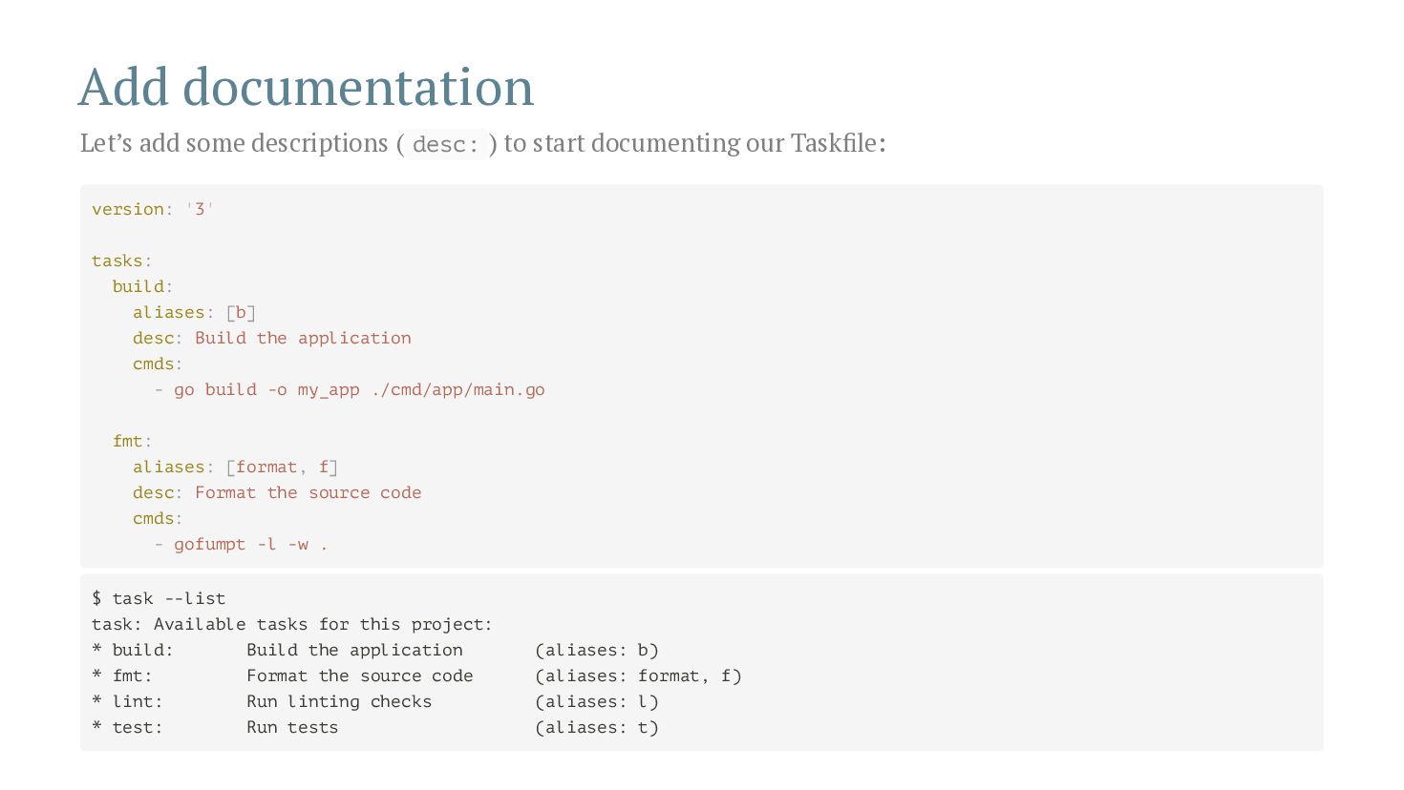This screenshot has height=790, width=1404.
Task: Click the '$ task --list' terminal command
Action: [x=159, y=598]
